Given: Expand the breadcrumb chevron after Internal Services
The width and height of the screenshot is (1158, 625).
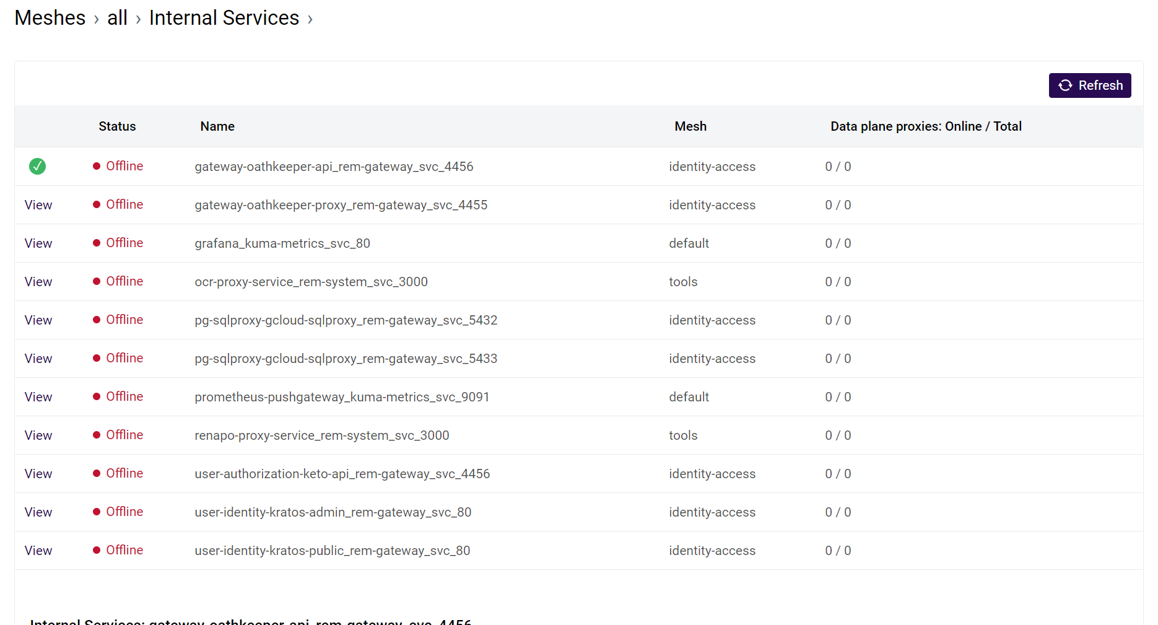Looking at the screenshot, I should click(310, 19).
